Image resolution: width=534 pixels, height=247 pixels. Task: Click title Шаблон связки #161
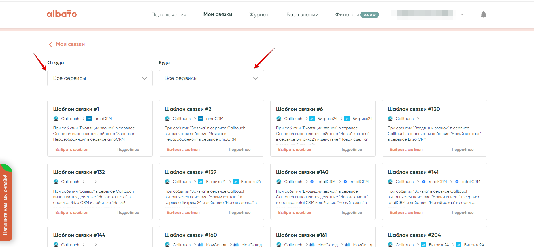tap(301, 235)
